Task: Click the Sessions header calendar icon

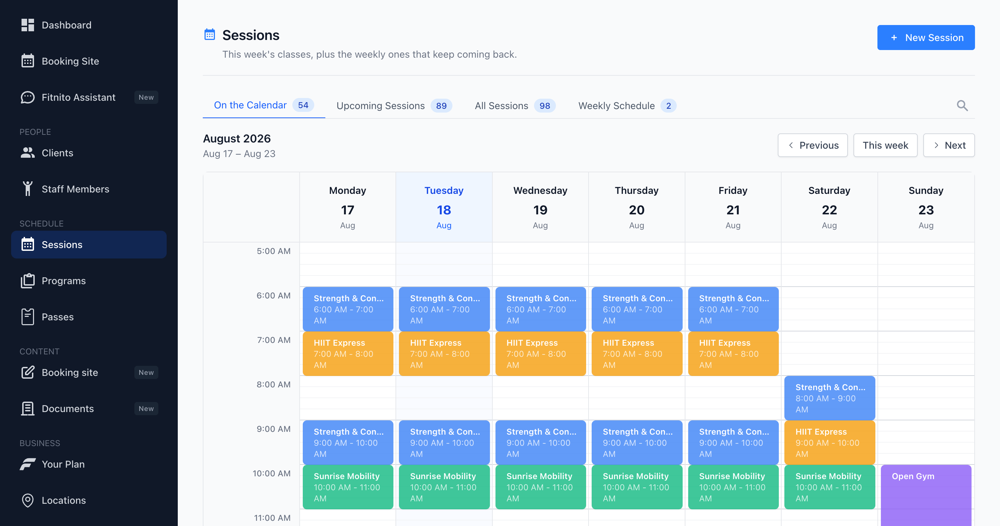Action: point(210,35)
